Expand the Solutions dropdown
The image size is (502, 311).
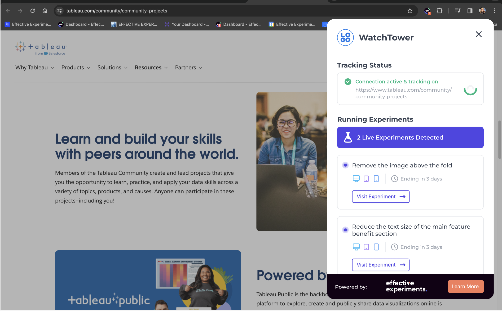112,68
